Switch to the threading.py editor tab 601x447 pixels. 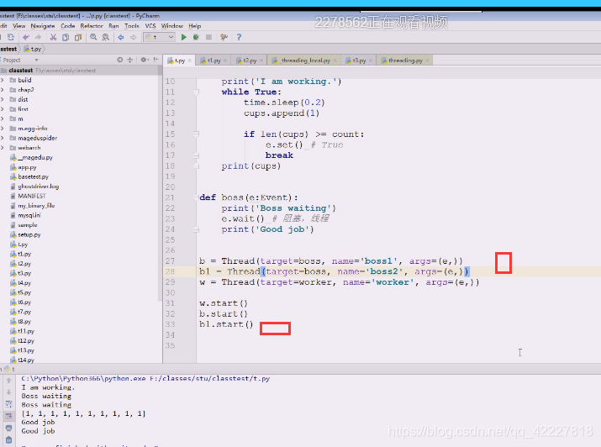pyautogui.click(x=405, y=60)
